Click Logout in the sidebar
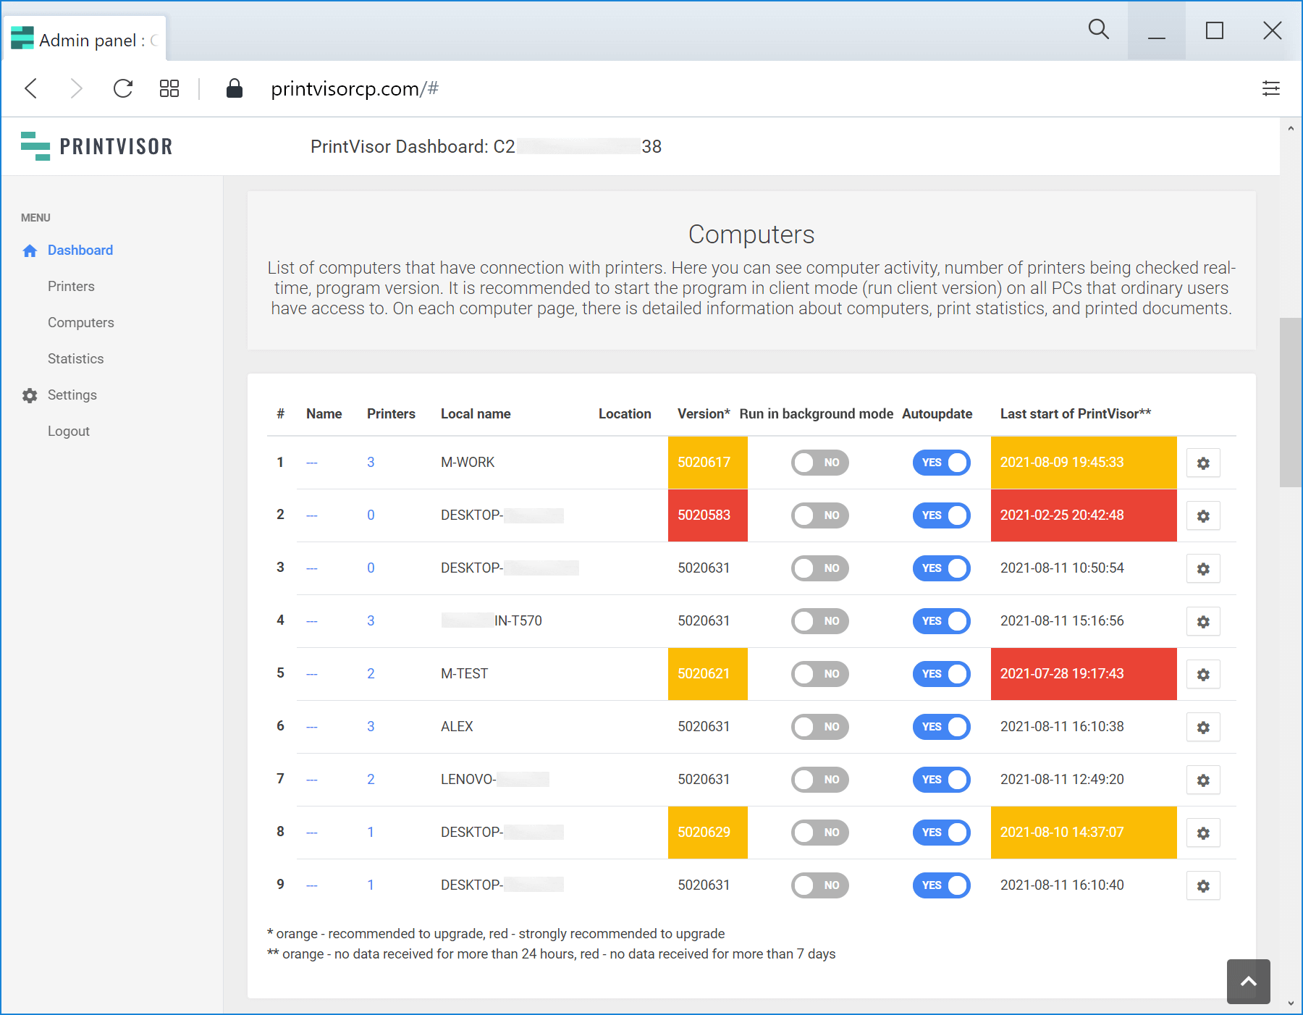Viewport: 1303px width, 1015px height. coord(69,431)
